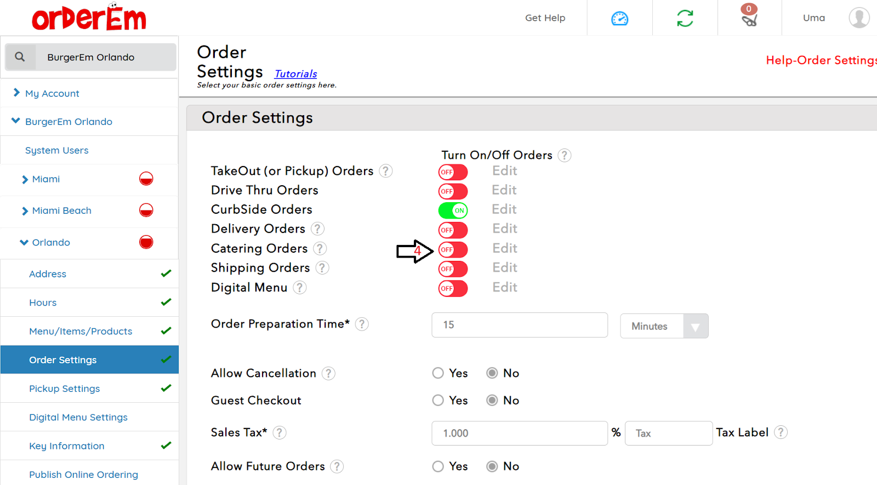Click the user profile avatar icon

coord(859,18)
